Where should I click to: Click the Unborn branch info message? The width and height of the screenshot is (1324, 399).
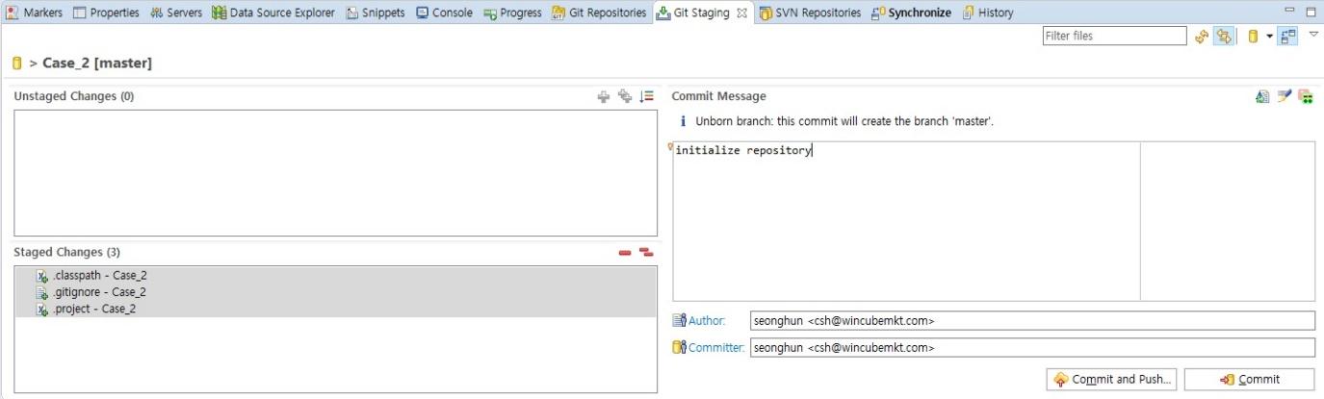coord(844,122)
